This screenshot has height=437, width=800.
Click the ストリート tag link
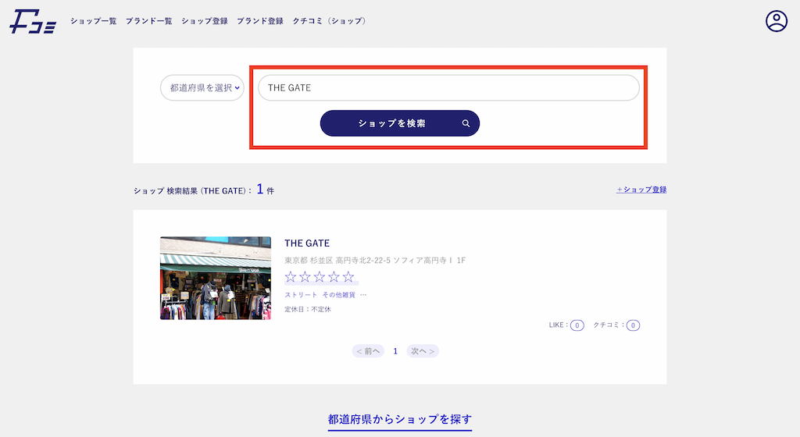(x=301, y=295)
